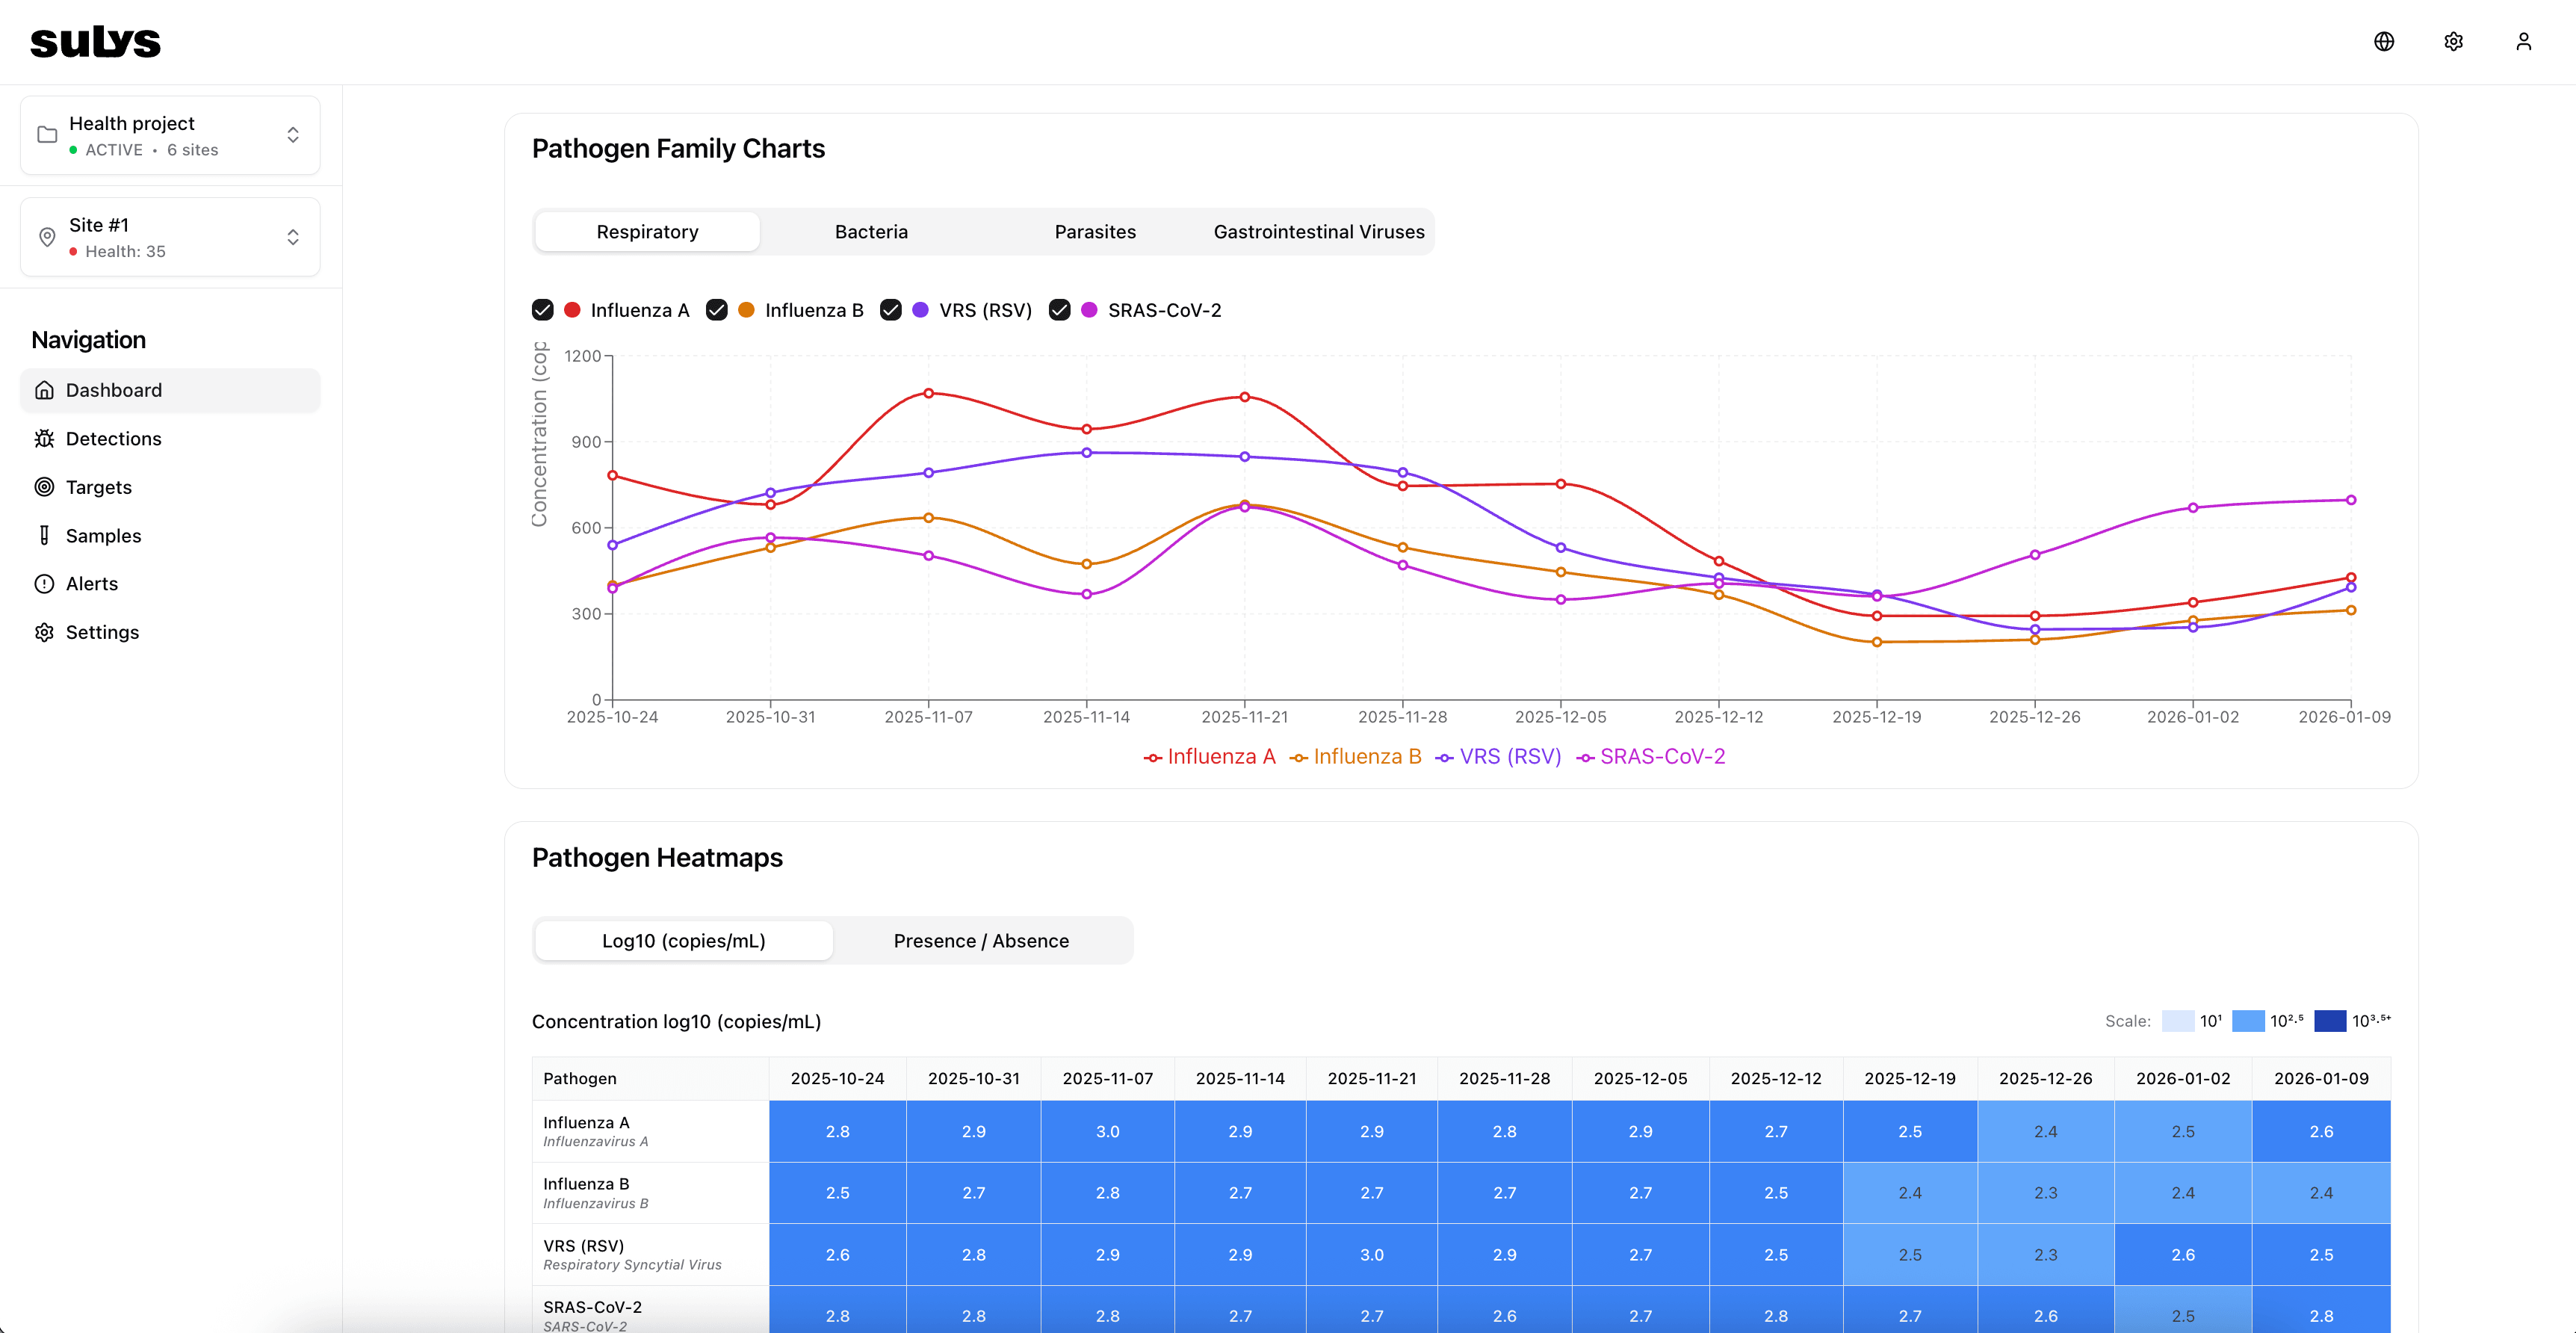Disable the SRAS-CoV-2 series checkbox
2576x1333 pixels.
pyautogui.click(x=1060, y=310)
